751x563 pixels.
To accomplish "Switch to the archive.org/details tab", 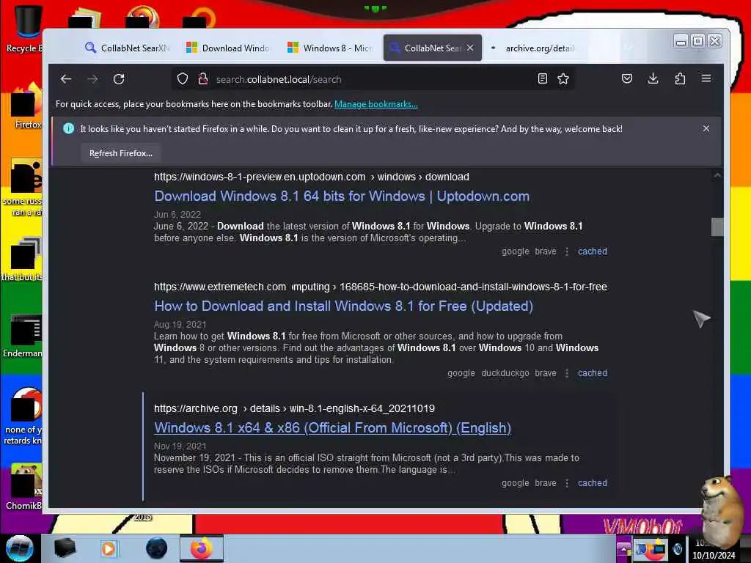I will (x=534, y=48).
